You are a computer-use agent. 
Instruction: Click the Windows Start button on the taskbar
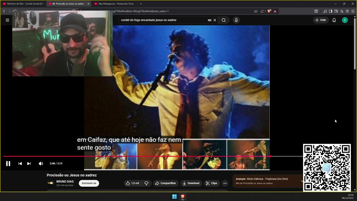174,197
